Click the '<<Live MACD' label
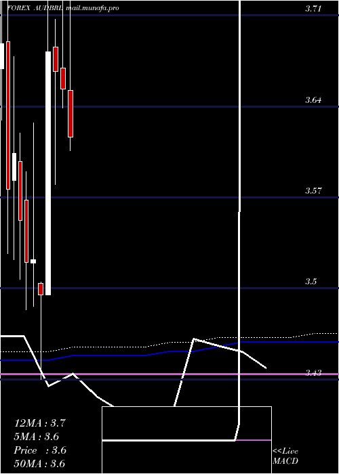This screenshot has height=474, width=339. point(285,456)
